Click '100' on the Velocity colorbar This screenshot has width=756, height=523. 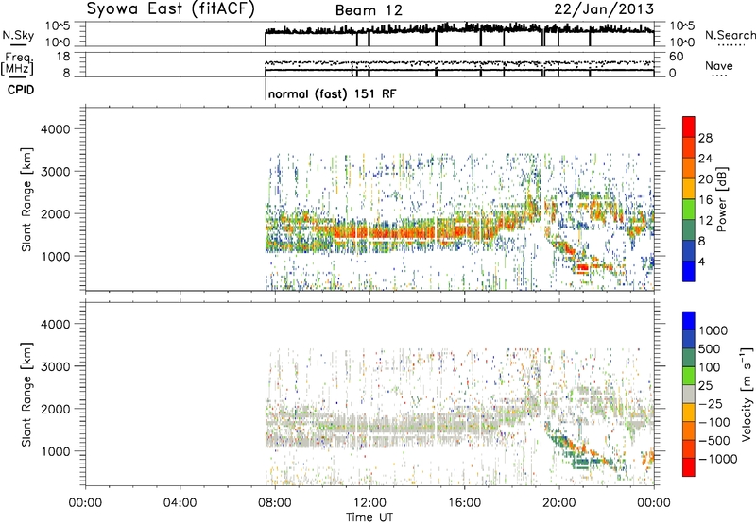point(709,367)
